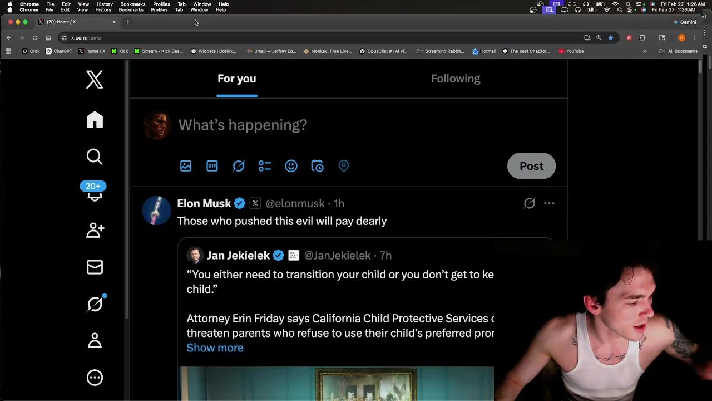Screen dimensions: 712x401
Task: Open more menu on Elon Musk post
Action: point(549,203)
